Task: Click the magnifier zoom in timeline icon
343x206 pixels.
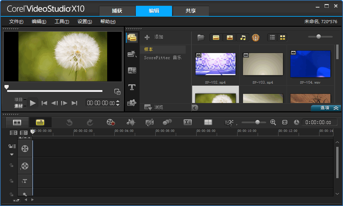Action: pos(273,122)
